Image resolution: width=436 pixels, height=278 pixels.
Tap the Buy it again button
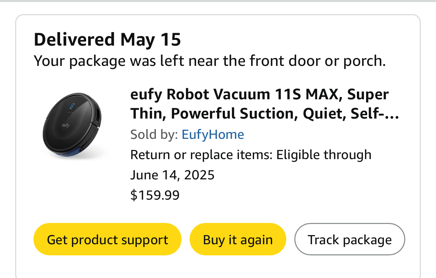[x=238, y=239]
